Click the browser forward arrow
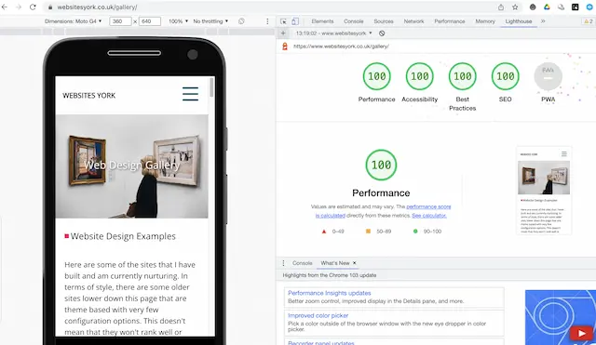Image resolution: width=596 pixels, height=345 pixels. click(19, 7)
